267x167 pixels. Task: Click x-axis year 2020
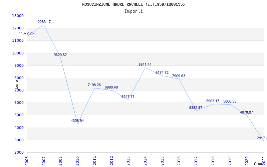[x=247, y=161]
